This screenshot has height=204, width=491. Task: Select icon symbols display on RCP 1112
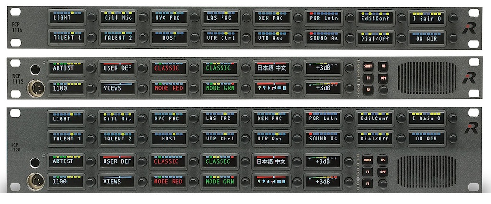point(270,88)
